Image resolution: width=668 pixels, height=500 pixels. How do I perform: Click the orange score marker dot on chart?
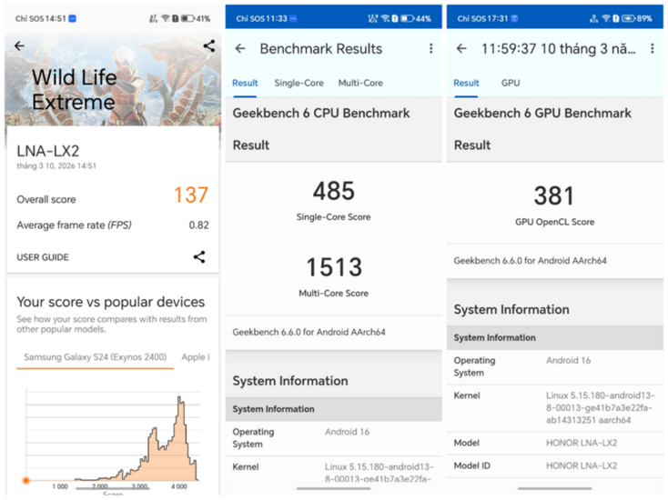coord(26,480)
